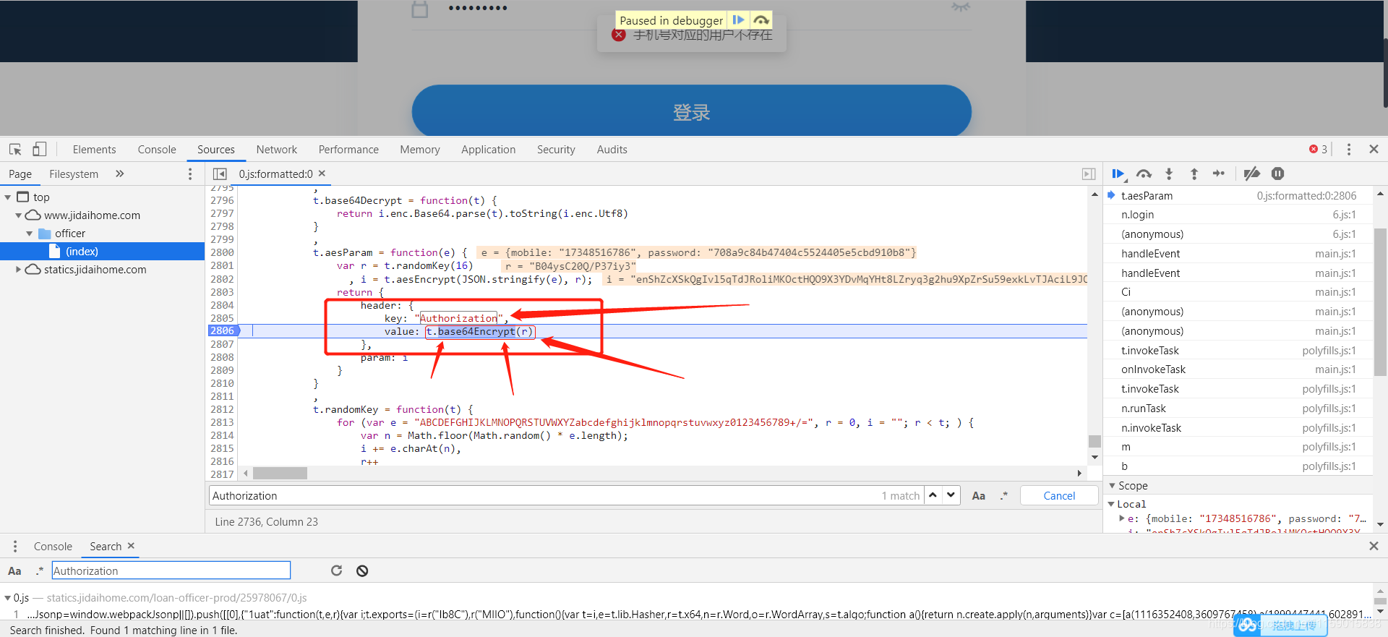Hide the debugger sidebar toggle icon
Screen dimensions: 1388x637
(1089, 174)
